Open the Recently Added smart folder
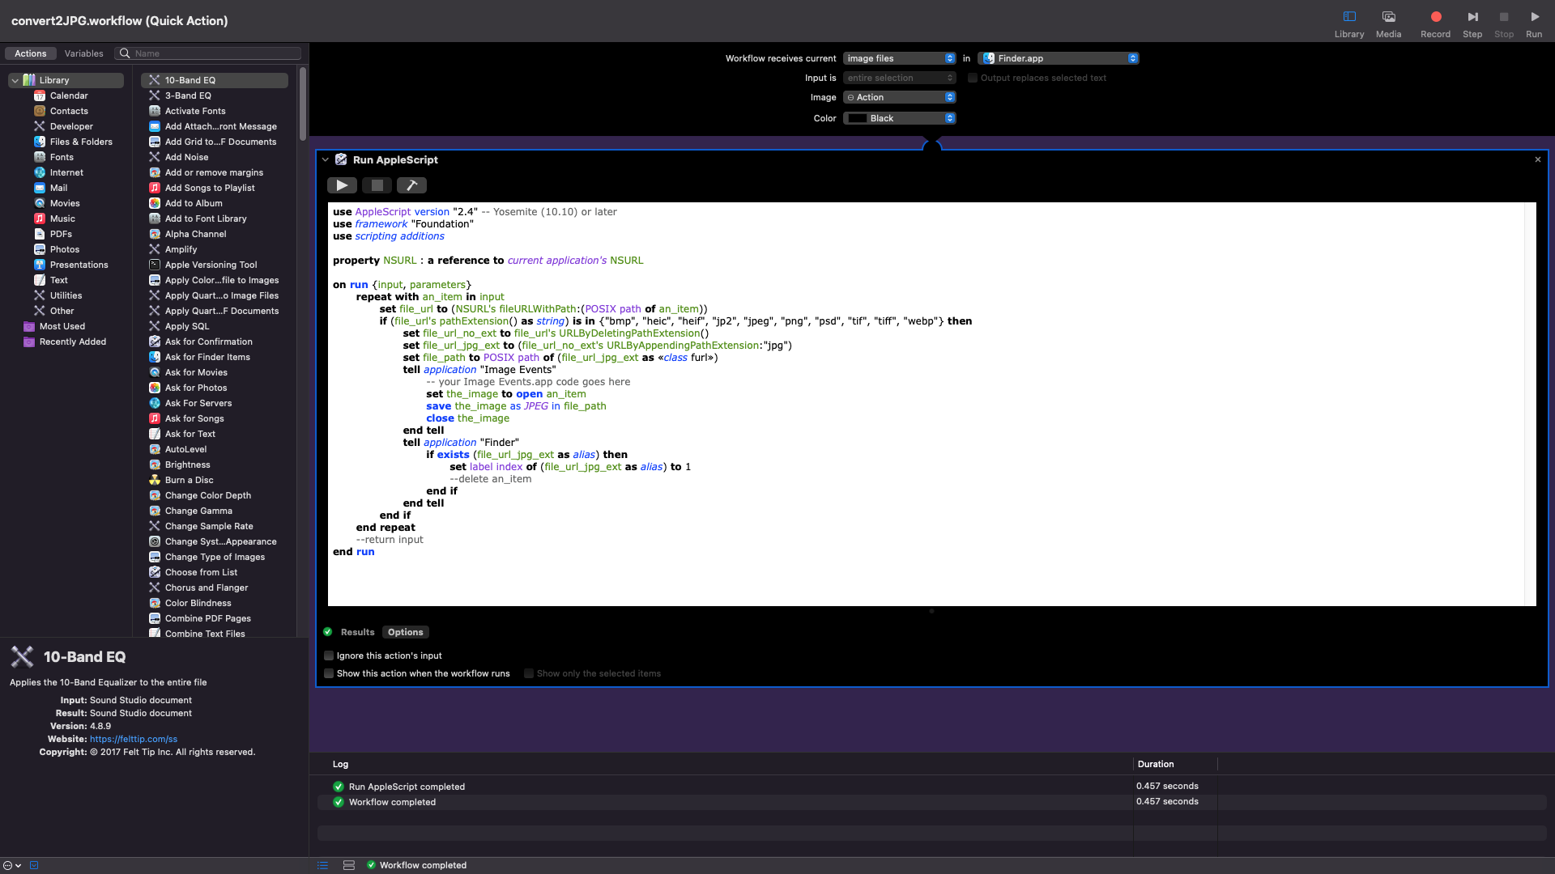This screenshot has width=1555, height=874. point(73,342)
